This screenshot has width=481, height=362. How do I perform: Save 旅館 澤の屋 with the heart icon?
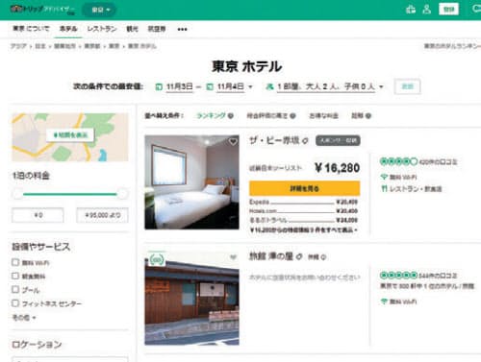pos(233,257)
